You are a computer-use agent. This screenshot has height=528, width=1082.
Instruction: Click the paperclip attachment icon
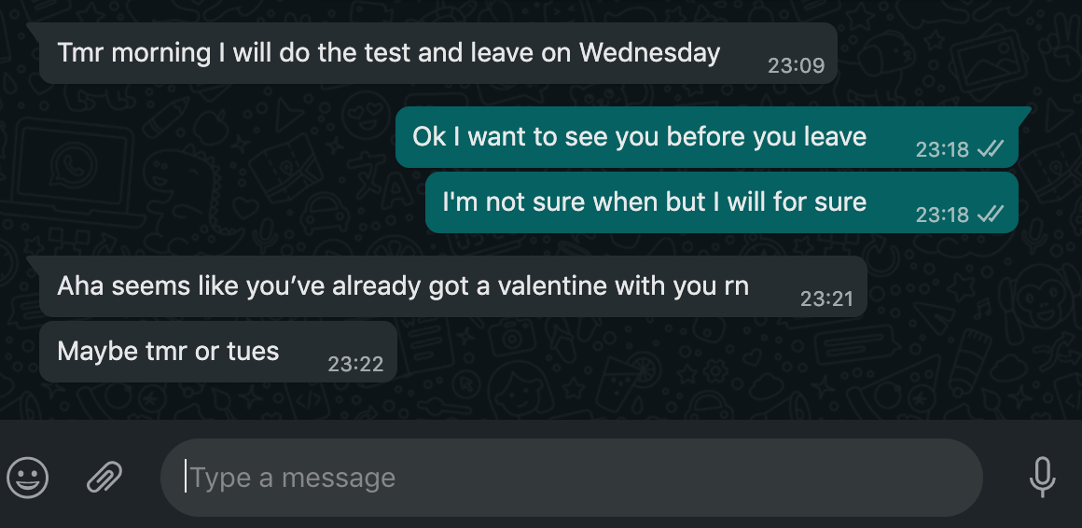pos(104,477)
